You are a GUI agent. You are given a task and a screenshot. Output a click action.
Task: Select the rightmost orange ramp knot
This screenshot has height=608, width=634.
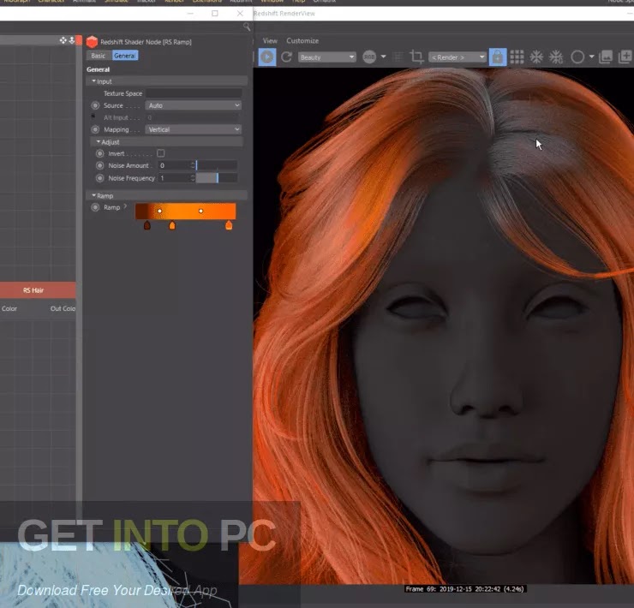click(229, 225)
